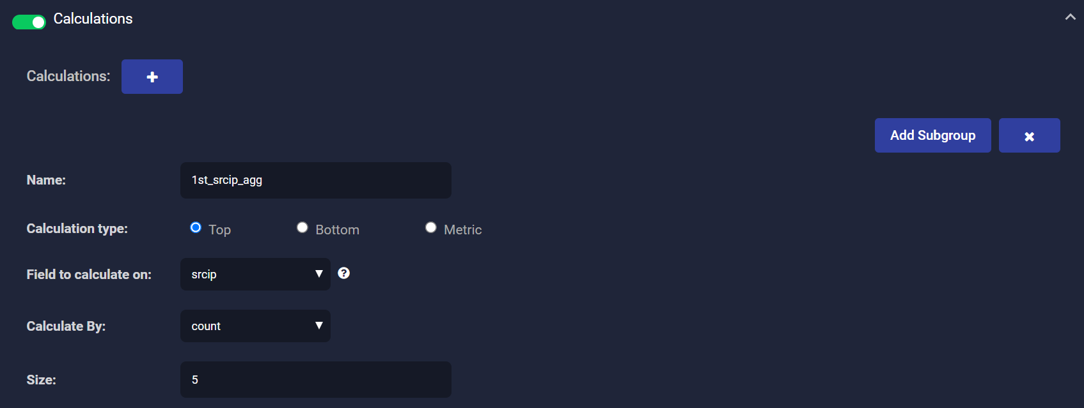The image size is (1084, 408).
Task: Remove the calculation with the X button
Action: pyautogui.click(x=1029, y=135)
